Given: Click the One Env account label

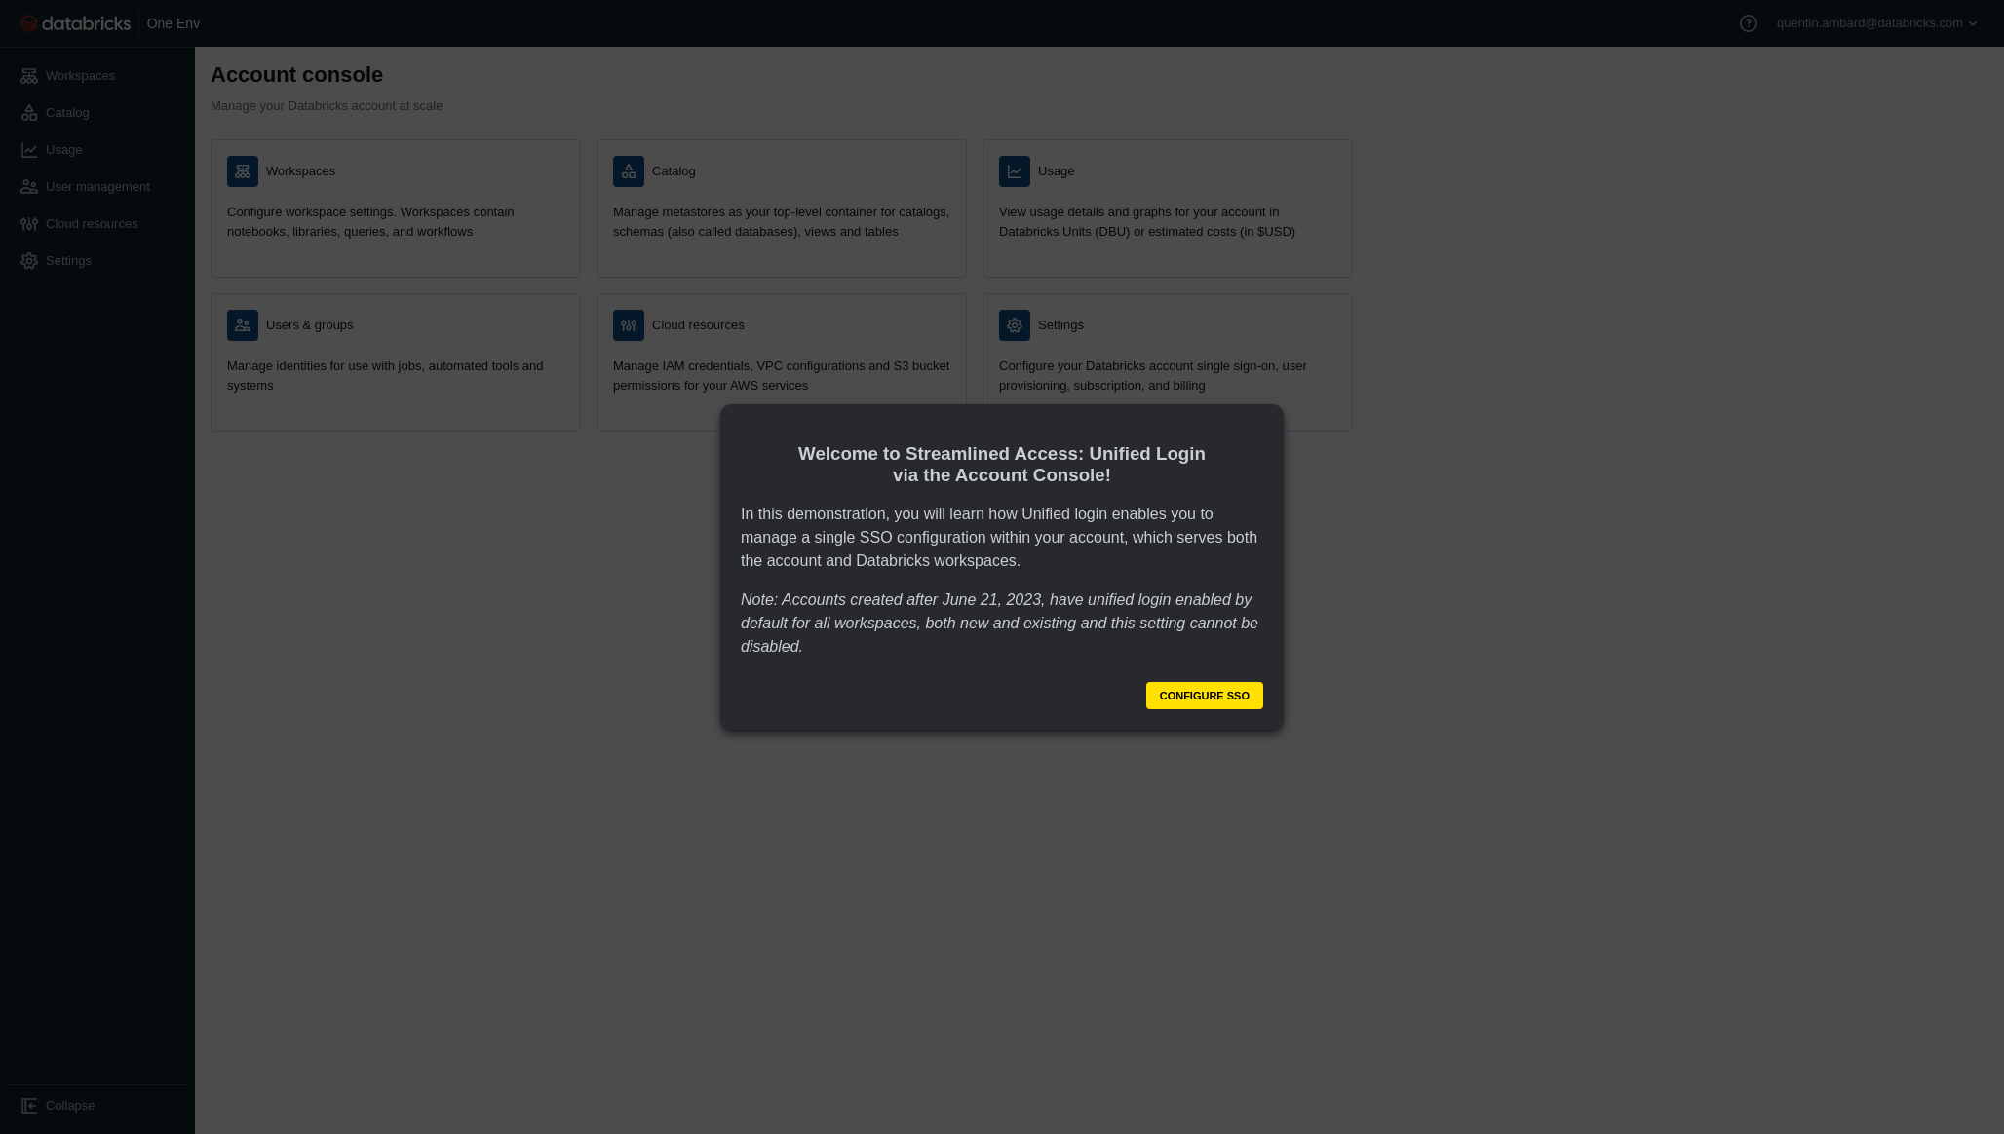Looking at the screenshot, I should pyautogui.click(x=173, y=23).
